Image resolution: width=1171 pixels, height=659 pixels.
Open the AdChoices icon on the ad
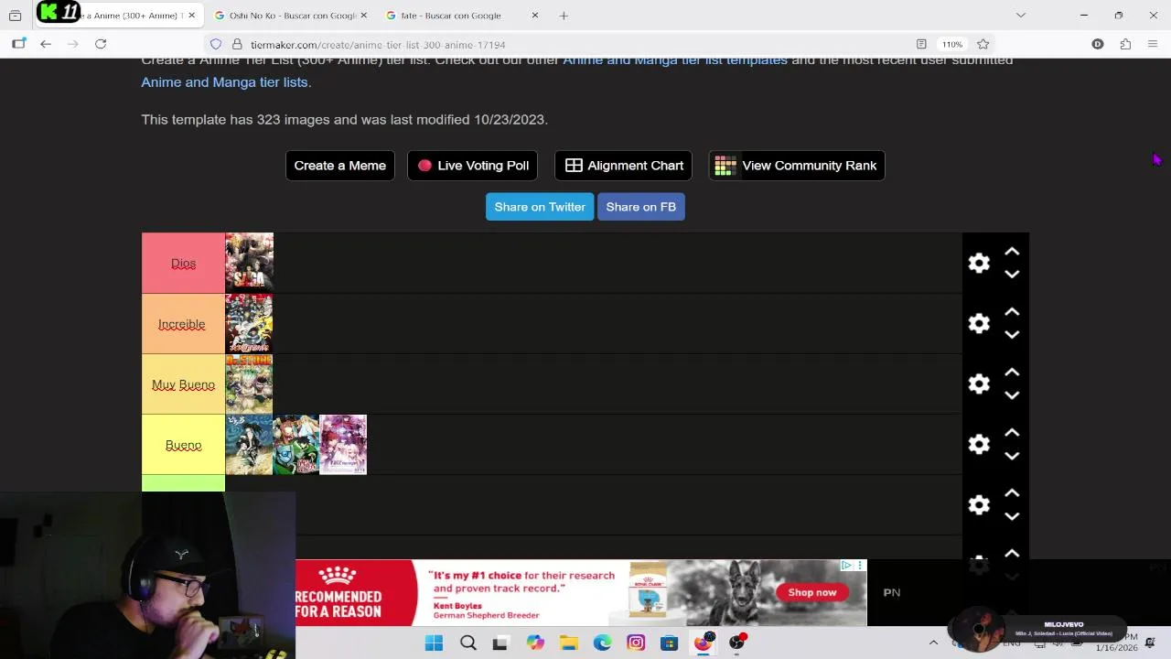[x=847, y=566]
